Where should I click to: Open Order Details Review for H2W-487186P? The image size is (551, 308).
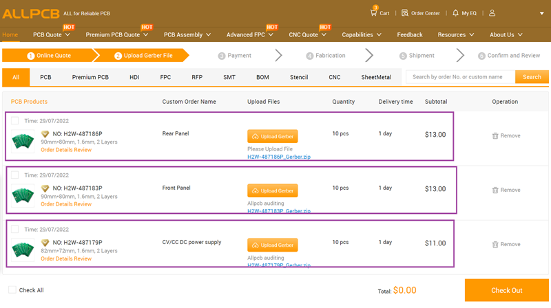tap(66, 150)
